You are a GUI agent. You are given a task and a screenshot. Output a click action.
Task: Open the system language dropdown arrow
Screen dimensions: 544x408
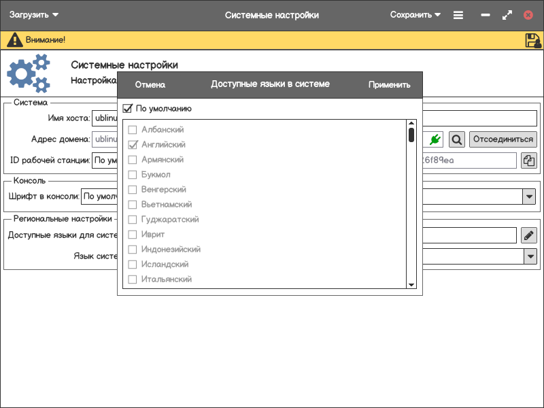tap(530, 256)
